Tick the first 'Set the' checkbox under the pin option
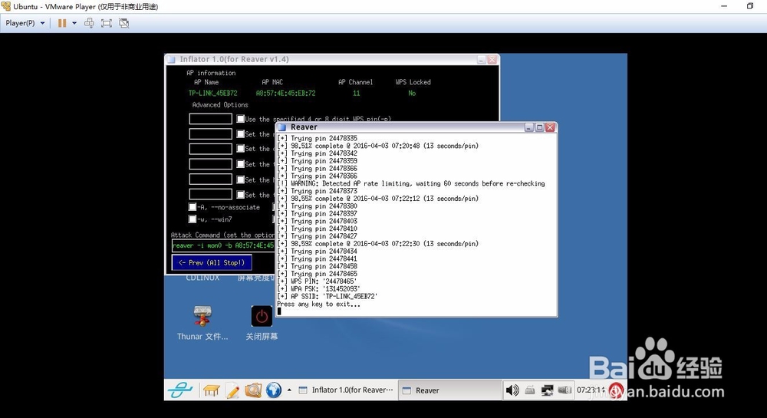 coord(240,133)
